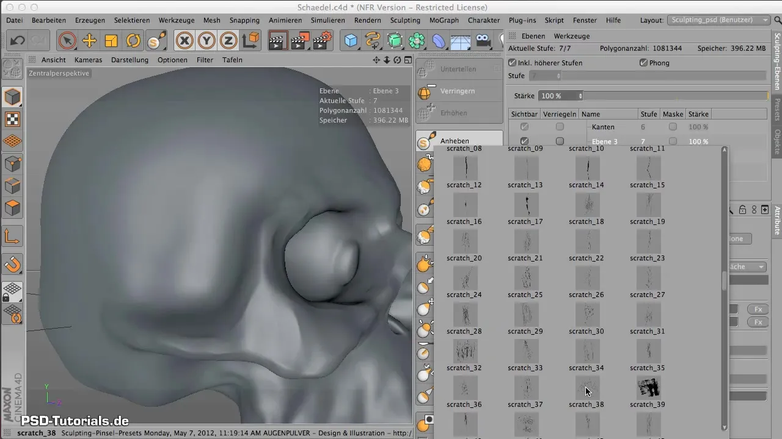Switch to edges mode
Image resolution: width=782 pixels, height=439 pixels.
click(13, 186)
